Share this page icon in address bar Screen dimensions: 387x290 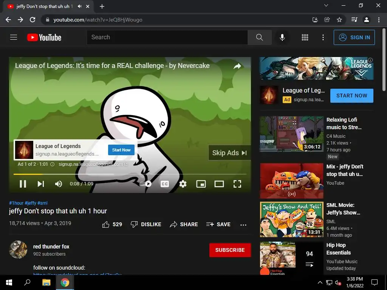327,20
